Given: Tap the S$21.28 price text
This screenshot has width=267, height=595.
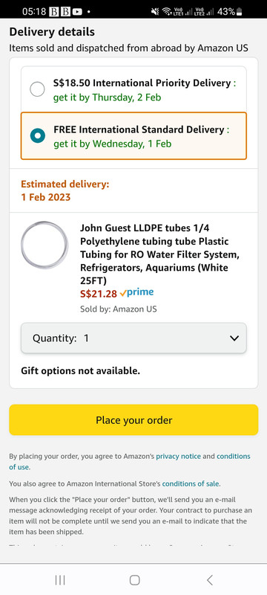Looking at the screenshot, I should (99, 294).
